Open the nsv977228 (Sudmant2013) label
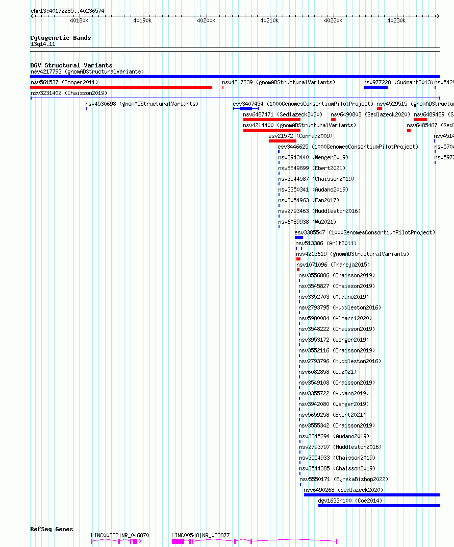 (398, 82)
